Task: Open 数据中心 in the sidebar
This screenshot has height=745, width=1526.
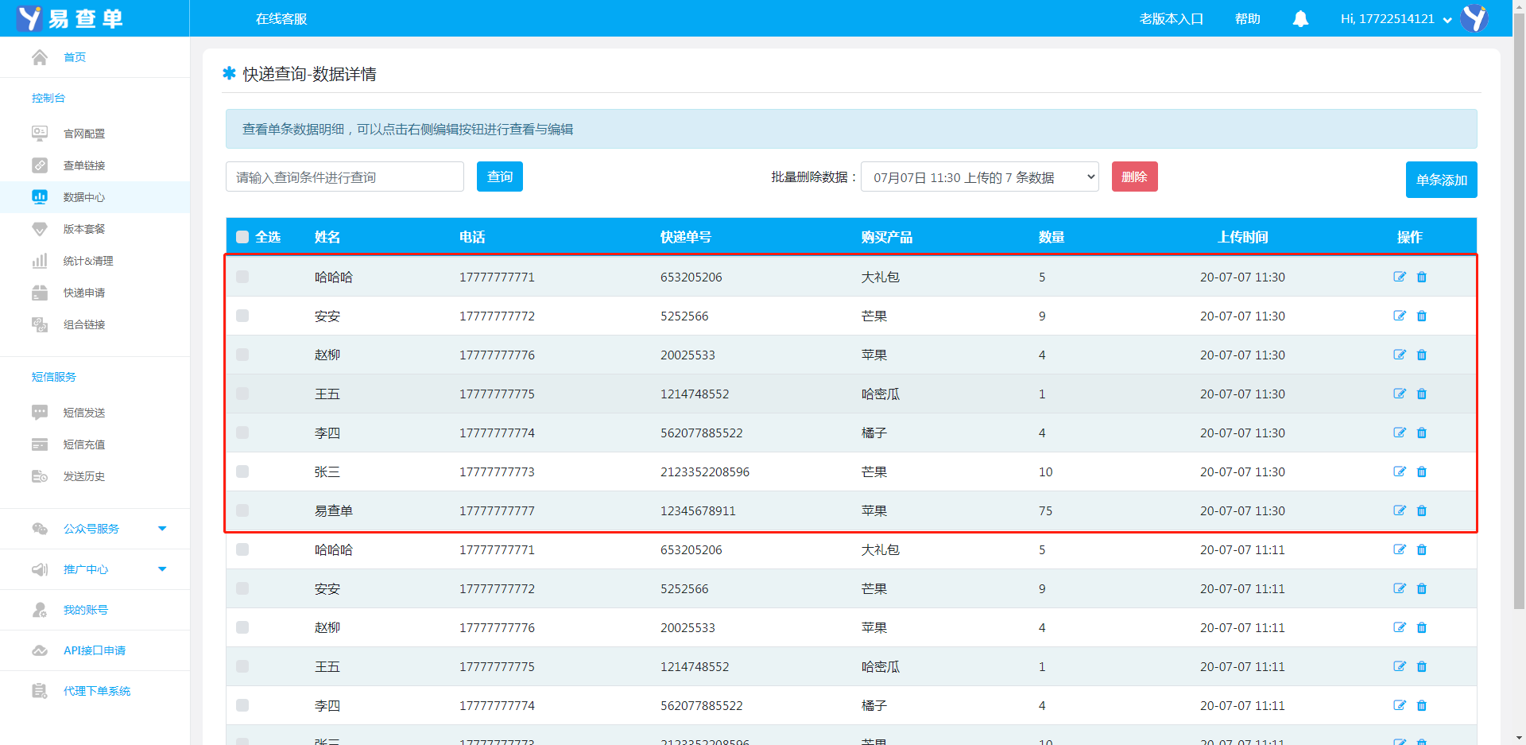Action: click(x=84, y=197)
